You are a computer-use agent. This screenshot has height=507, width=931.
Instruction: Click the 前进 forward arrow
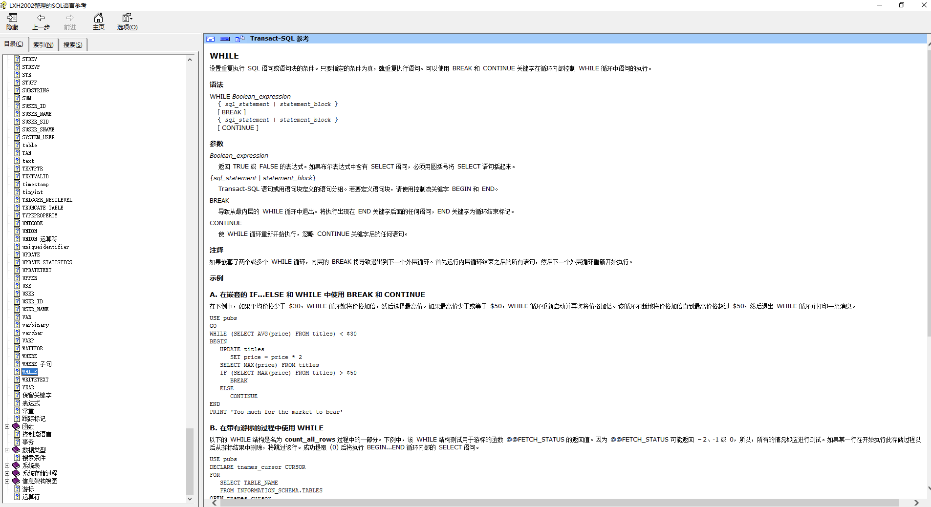click(70, 21)
